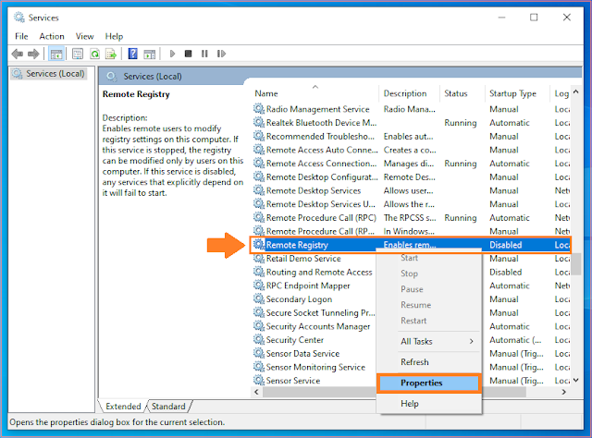
Task: Click the vertical scrollbar up arrow
Action: 575,91
